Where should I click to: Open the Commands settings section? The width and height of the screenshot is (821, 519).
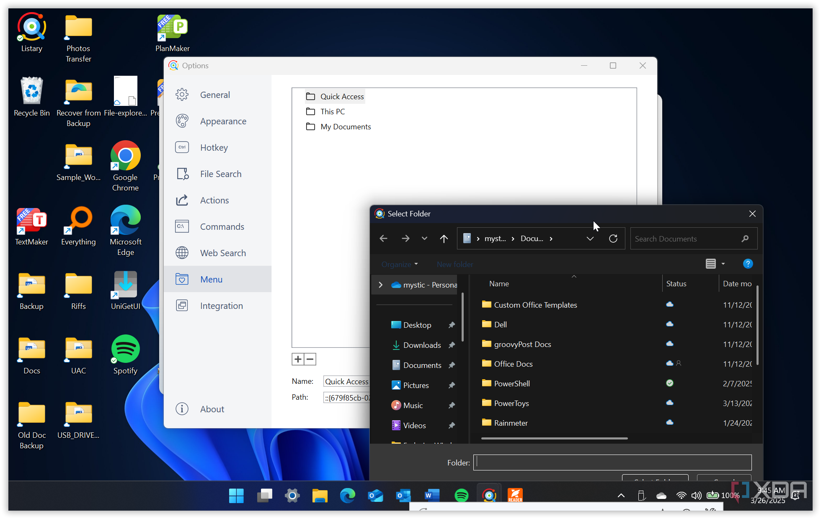[x=217, y=227]
